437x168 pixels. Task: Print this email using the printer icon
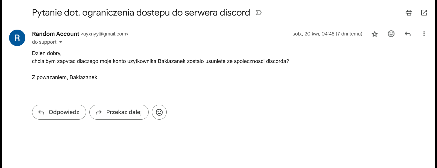[x=409, y=13]
